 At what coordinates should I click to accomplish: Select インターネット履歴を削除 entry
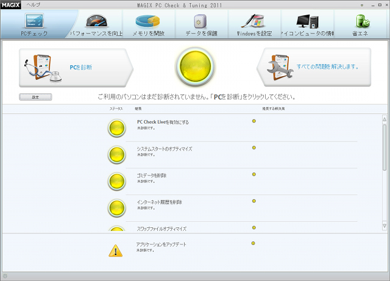tap(159, 202)
